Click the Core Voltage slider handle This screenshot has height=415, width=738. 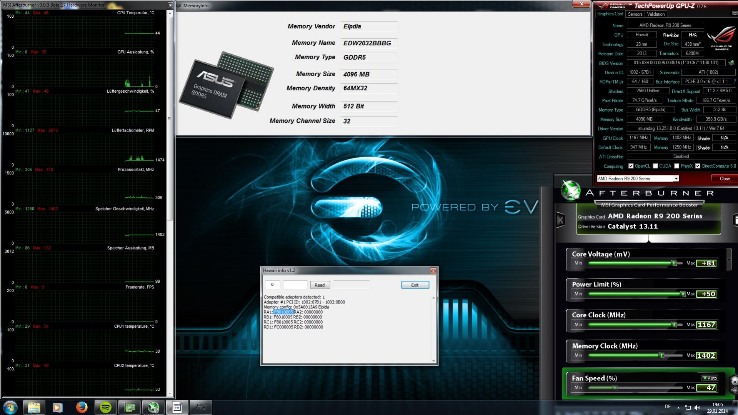pyautogui.click(x=673, y=263)
